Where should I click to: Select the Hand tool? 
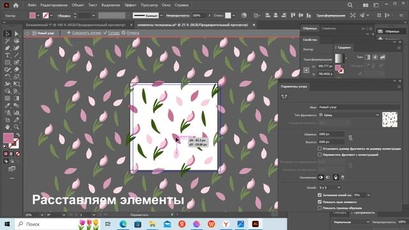click(7, 127)
